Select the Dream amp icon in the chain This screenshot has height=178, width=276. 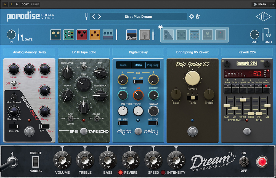[x=132, y=35]
